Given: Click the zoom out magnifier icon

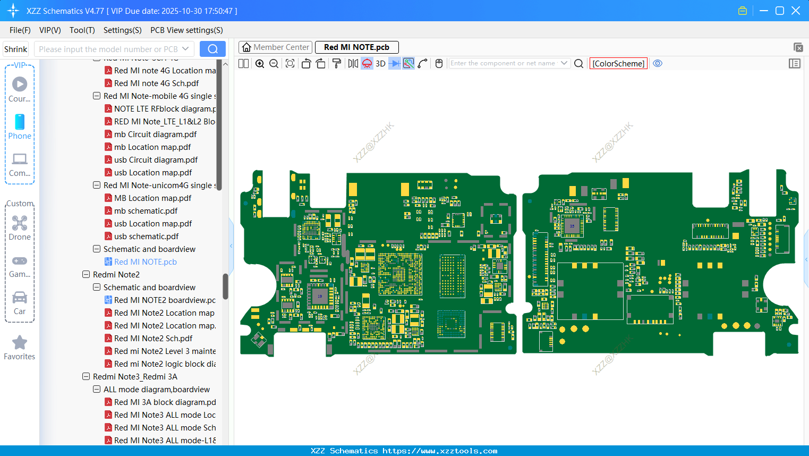Looking at the screenshot, I should pyautogui.click(x=274, y=64).
